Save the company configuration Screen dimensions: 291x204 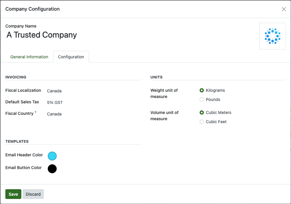coord(13,194)
